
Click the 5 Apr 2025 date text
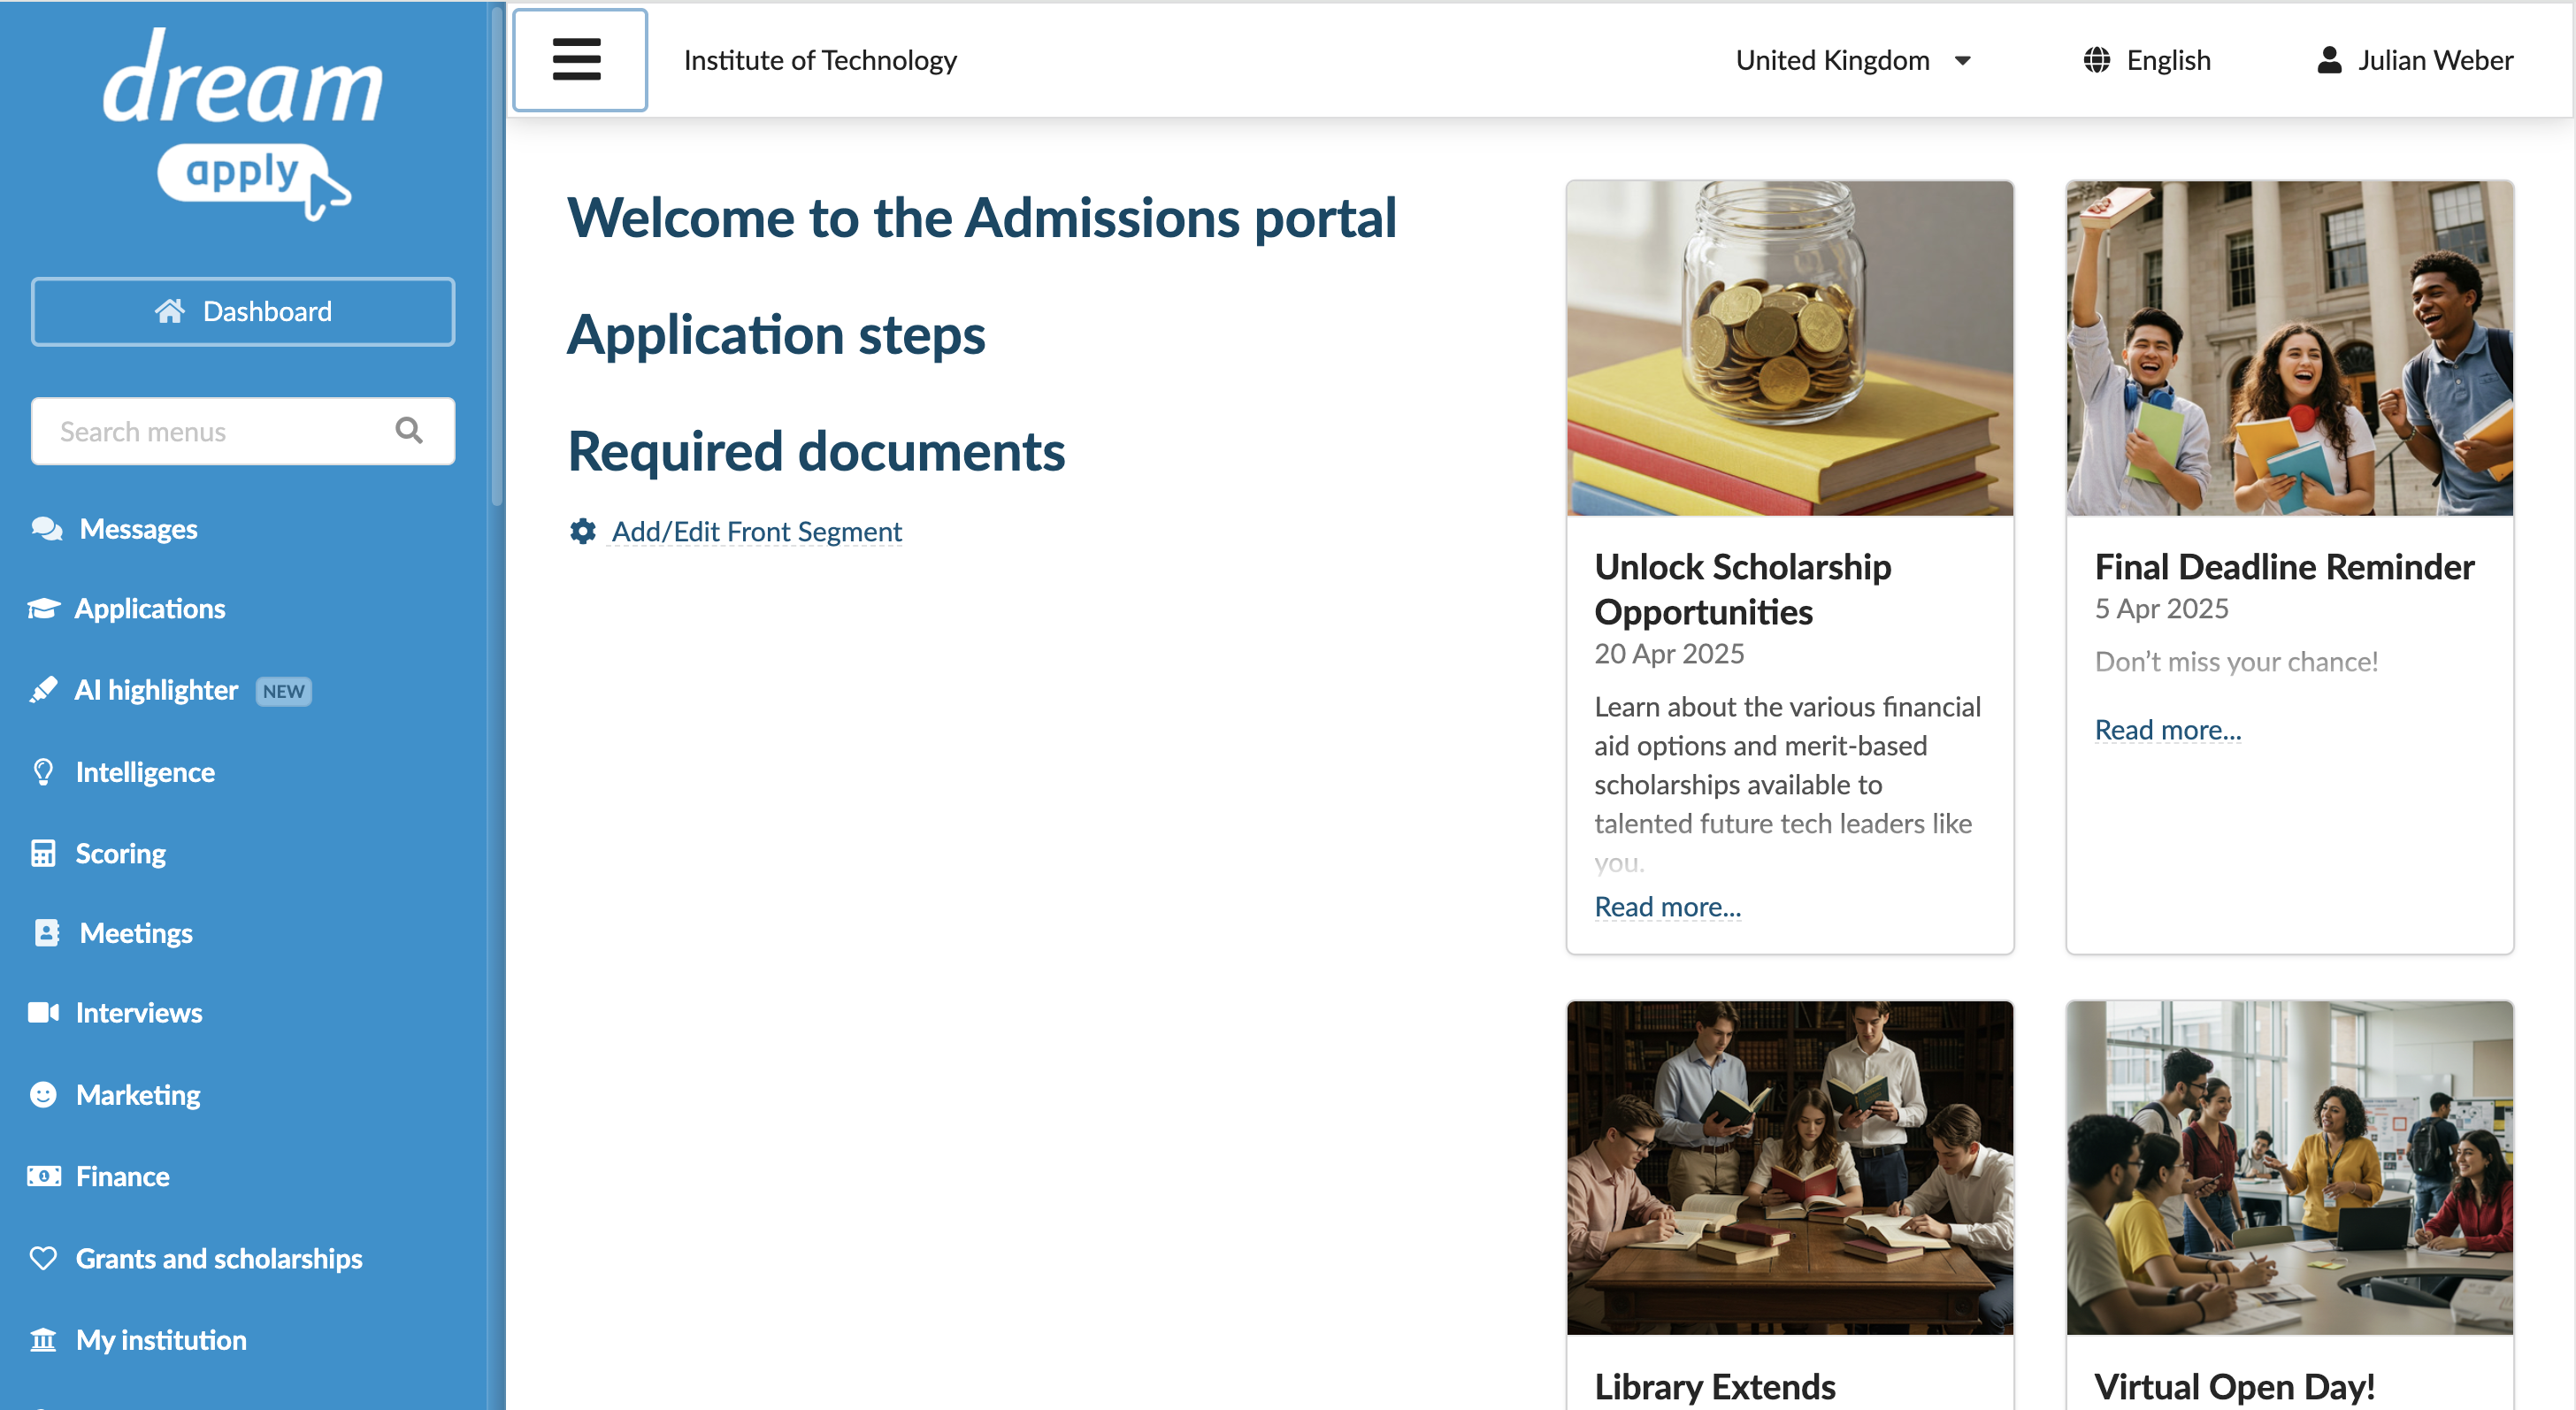[2161, 609]
